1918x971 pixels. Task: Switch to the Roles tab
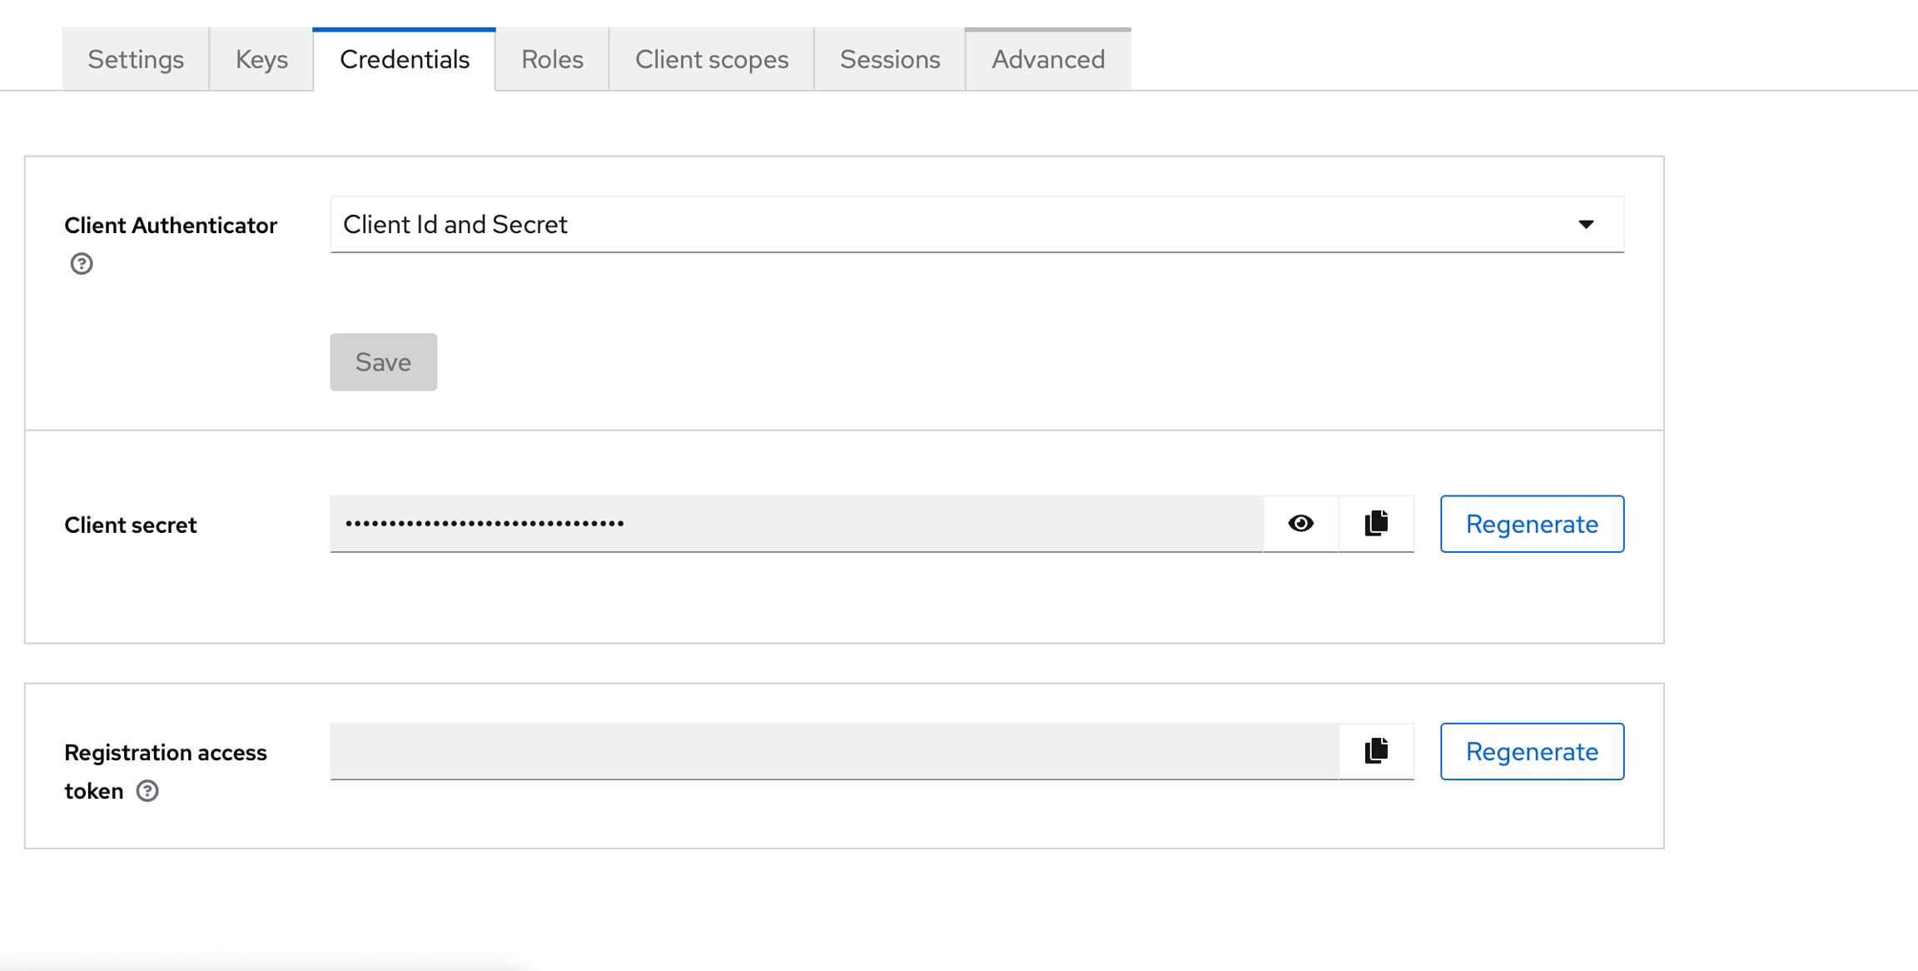point(551,58)
